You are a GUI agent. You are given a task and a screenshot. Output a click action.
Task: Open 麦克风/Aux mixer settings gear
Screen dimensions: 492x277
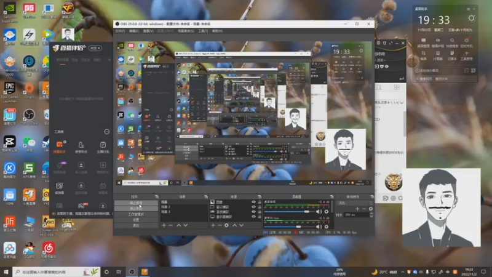point(327,227)
